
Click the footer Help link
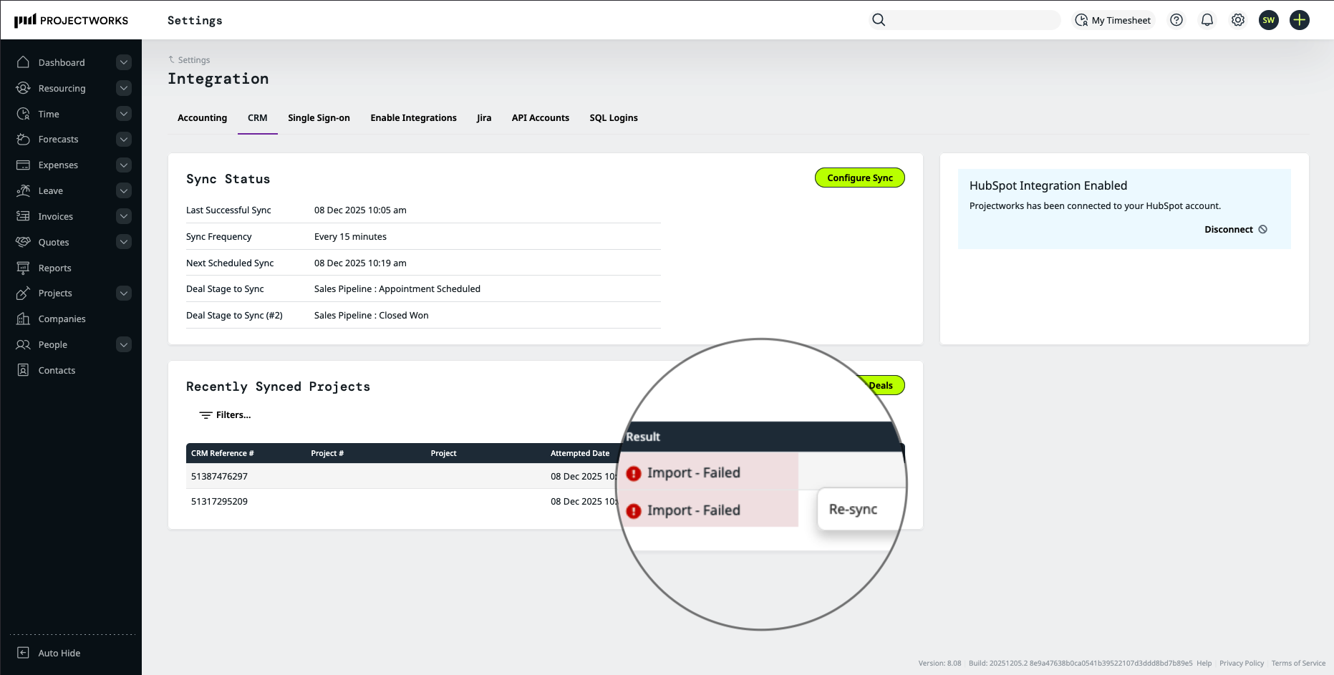click(x=1204, y=664)
